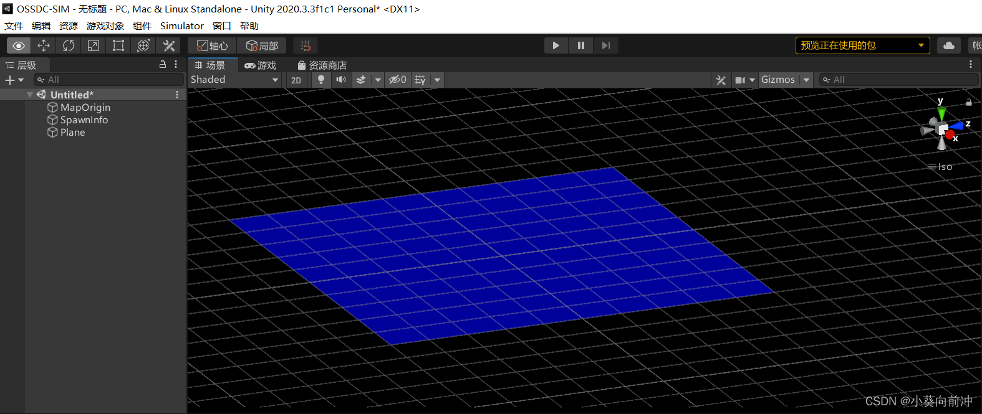
Task: Open Hierarchy panel options menu
Action: pos(176,65)
